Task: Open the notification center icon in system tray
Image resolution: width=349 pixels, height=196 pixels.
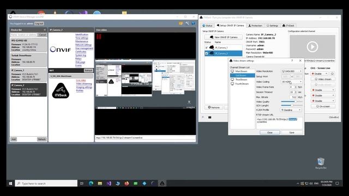Action: click(x=337, y=183)
